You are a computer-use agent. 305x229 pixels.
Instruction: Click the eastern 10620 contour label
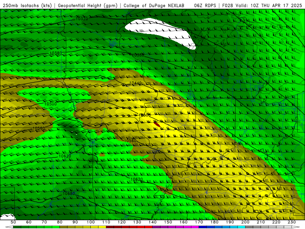[x=136, y=179]
